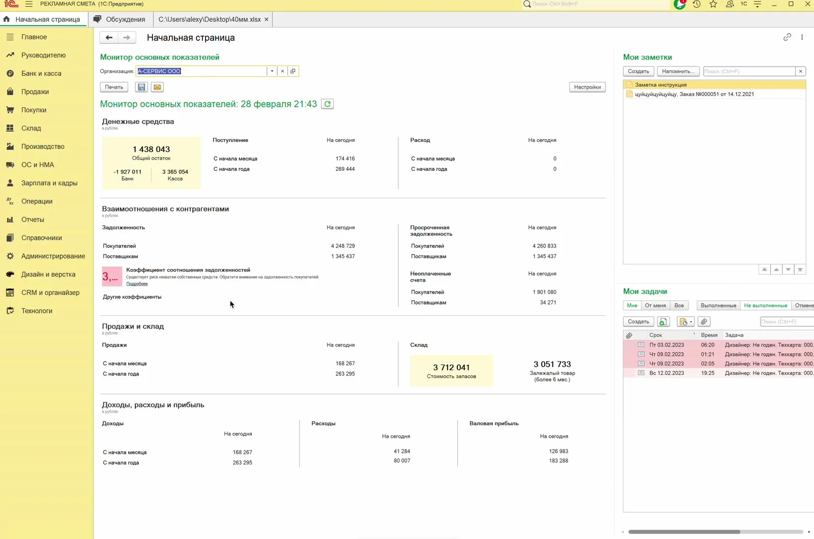Click the horizontal scrollbar at bottom
The image size is (814, 539).
(684, 532)
